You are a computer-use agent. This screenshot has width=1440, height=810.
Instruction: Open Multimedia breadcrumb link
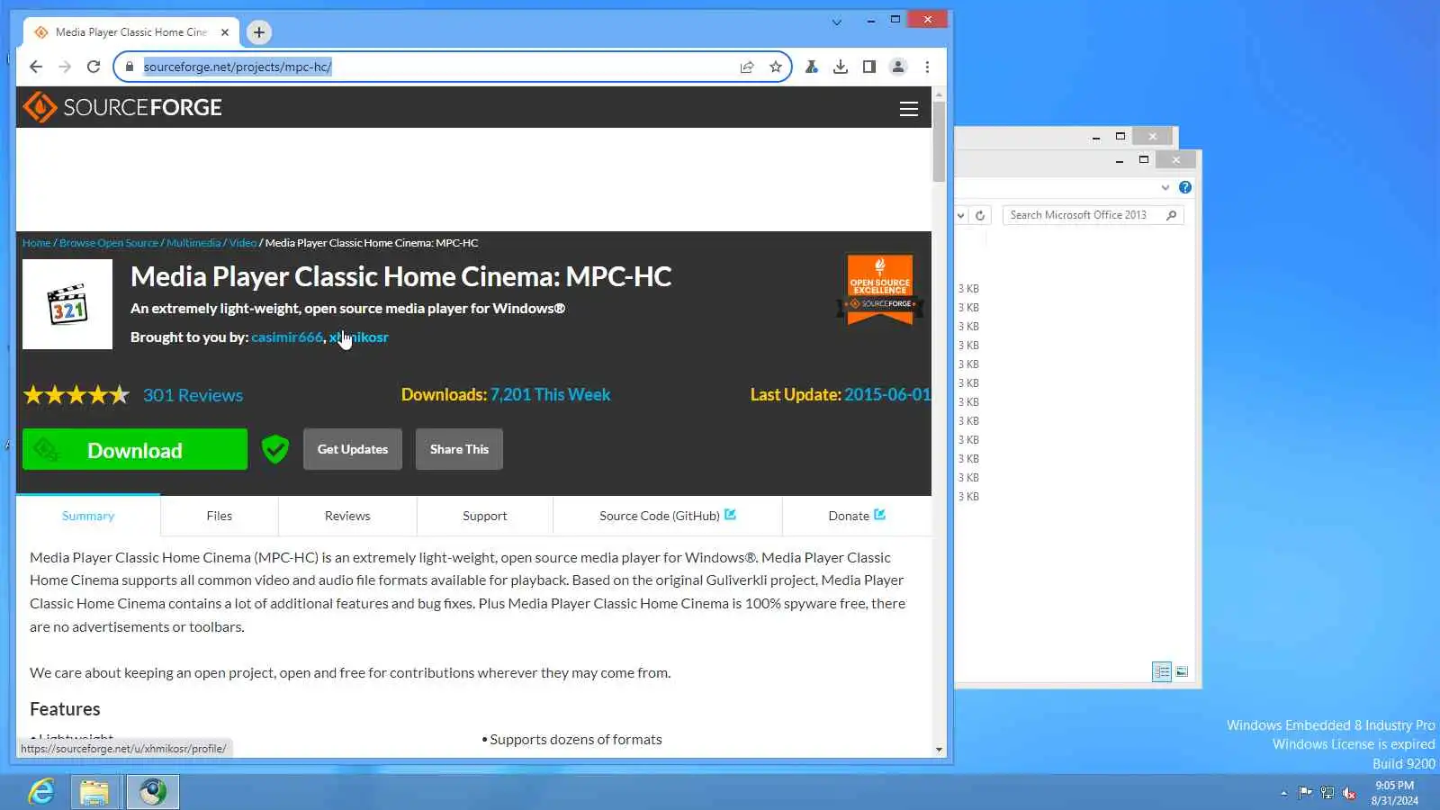193,243
